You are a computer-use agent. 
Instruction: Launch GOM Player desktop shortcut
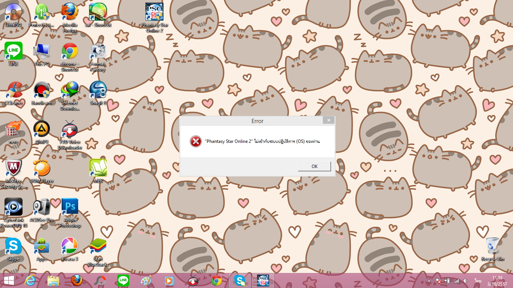(42, 171)
